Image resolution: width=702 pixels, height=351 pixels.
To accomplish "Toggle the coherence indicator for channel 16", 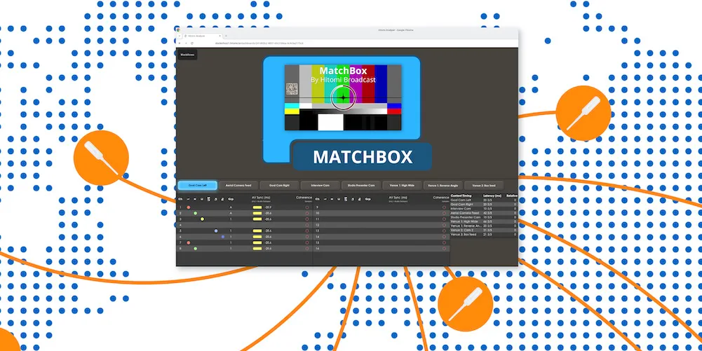I will click(444, 248).
